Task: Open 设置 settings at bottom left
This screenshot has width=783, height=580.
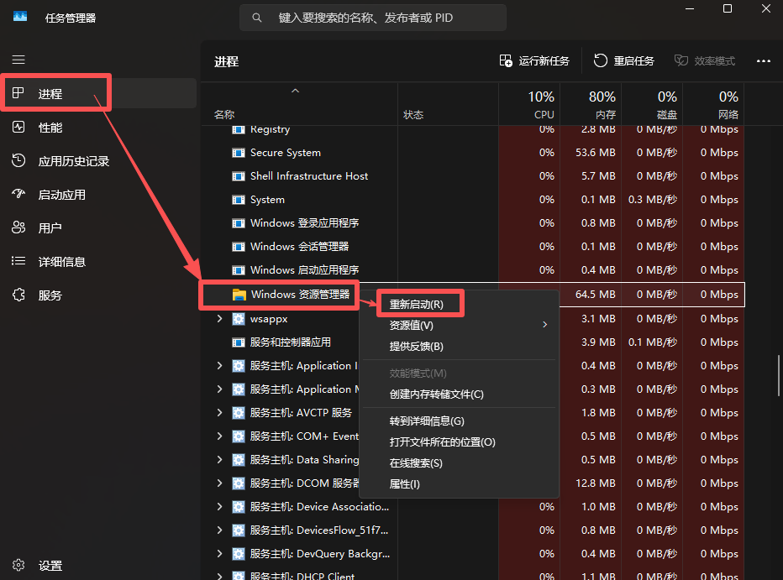Action: pyautogui.click(x=50, y=566)
